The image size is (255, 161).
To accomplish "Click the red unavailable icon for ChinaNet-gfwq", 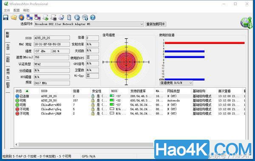I will [17, 109].
